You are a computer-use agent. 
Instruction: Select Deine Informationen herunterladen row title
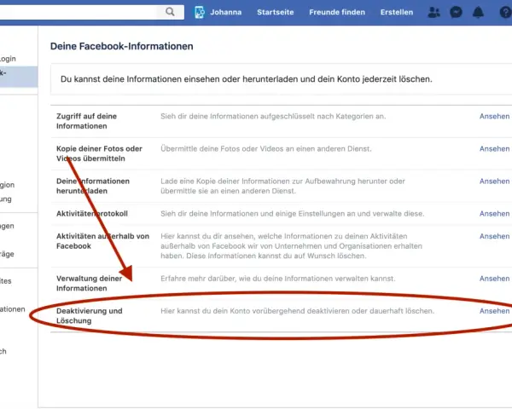click(x=93, y=186)
